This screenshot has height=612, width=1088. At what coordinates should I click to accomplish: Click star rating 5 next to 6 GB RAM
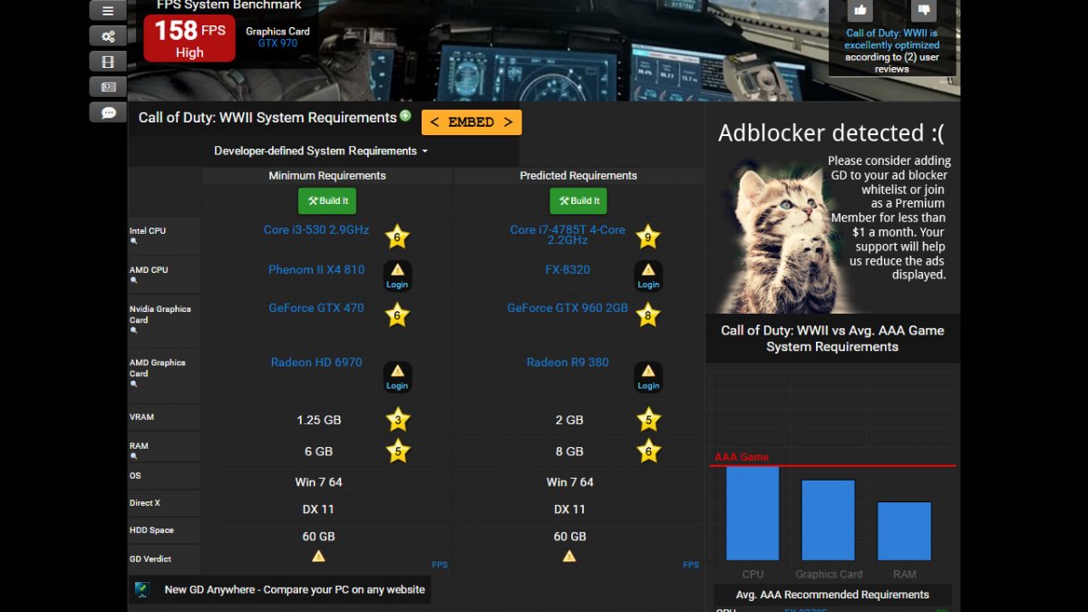[x=397, y=451]
